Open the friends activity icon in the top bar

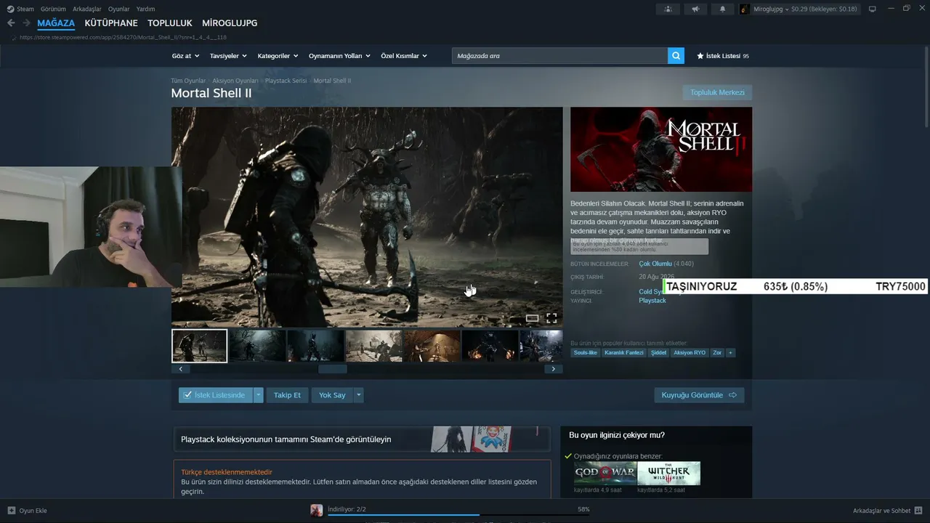tap(668, 9)
